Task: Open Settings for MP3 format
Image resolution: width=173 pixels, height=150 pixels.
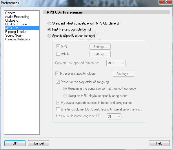Action: [x=100, y=47]
